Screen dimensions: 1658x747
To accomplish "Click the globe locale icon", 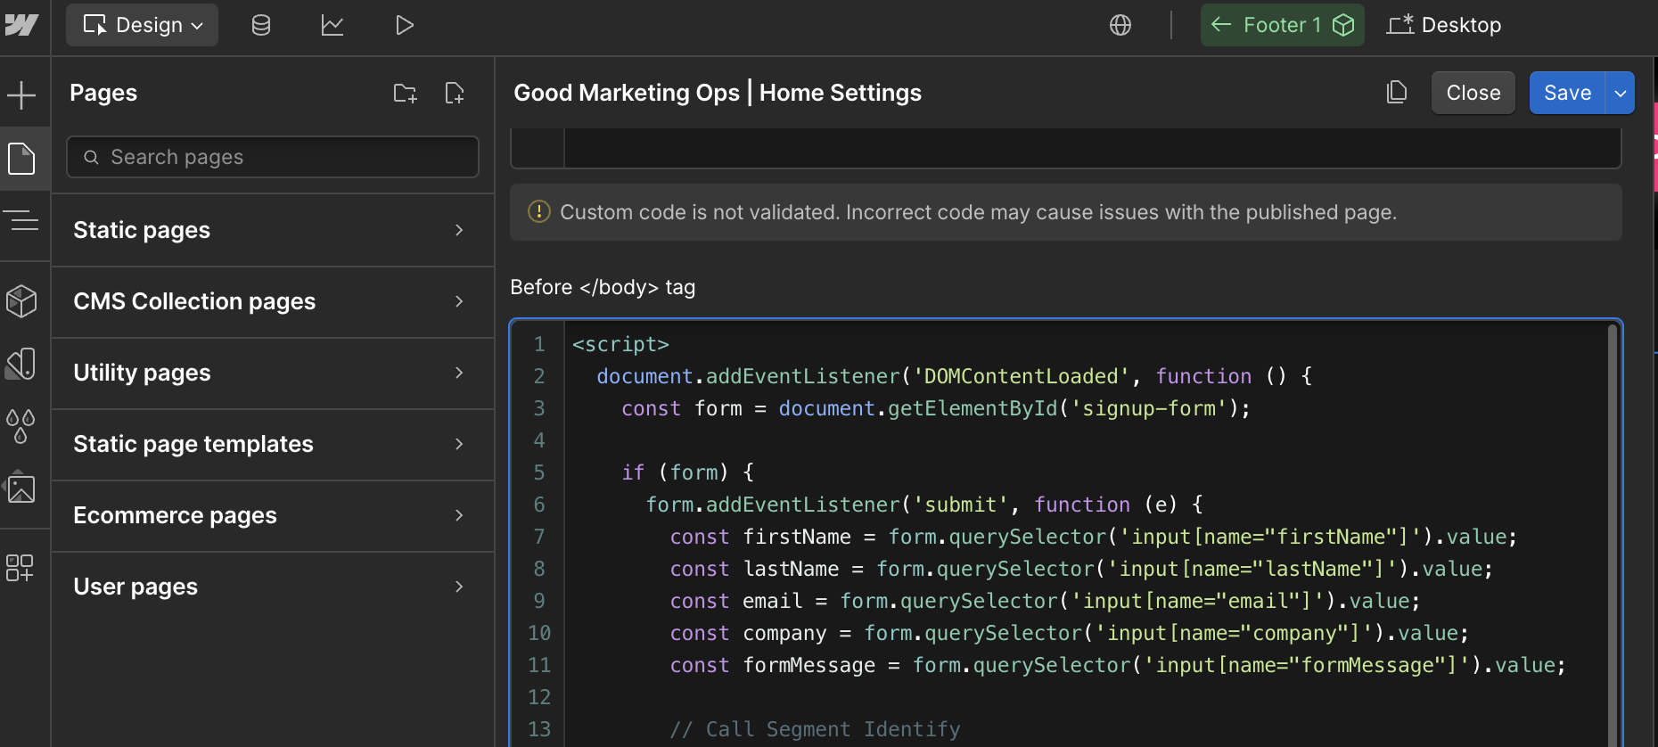I will pyautogui.click(x=1120, y=25).
